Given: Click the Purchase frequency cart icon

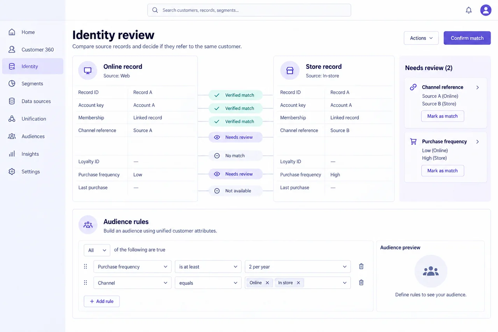Looking at the screenshot, I should tap(413, 142).
